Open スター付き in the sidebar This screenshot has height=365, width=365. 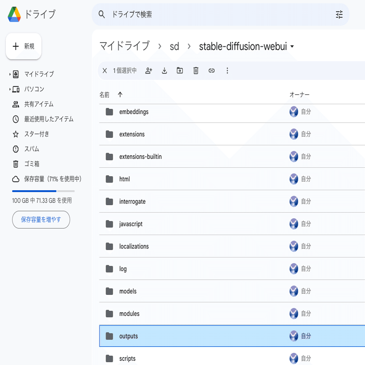click(x=37, y=134)
